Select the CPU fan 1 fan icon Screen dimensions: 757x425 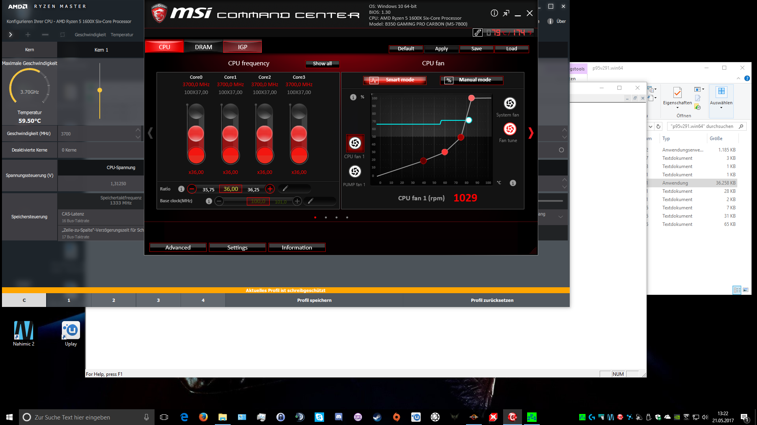tap(355, 143)
